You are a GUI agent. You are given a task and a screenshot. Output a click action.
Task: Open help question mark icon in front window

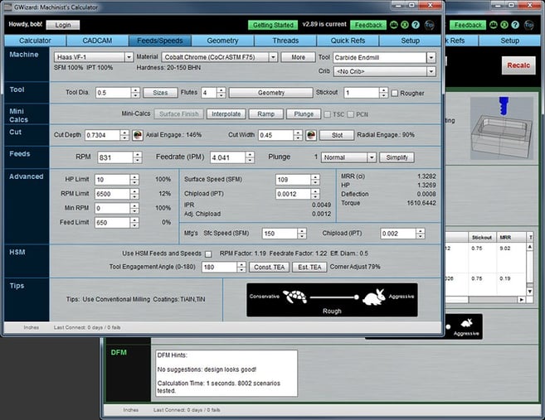416,25
